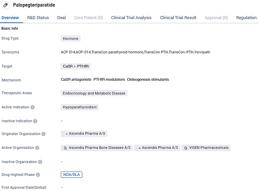The width and height of the screenshot is (259, 191).
Task: Click the CaSR + PTH1R target tag
Action: click(76, 66)
